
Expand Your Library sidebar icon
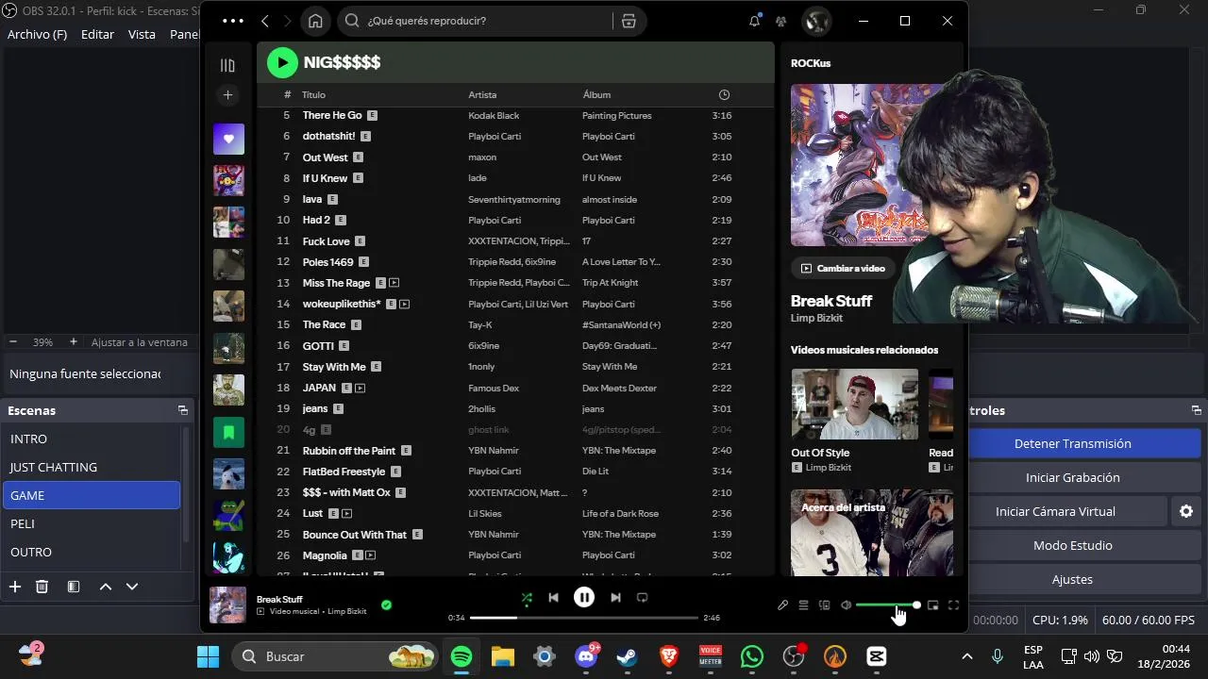pos(227,65)
